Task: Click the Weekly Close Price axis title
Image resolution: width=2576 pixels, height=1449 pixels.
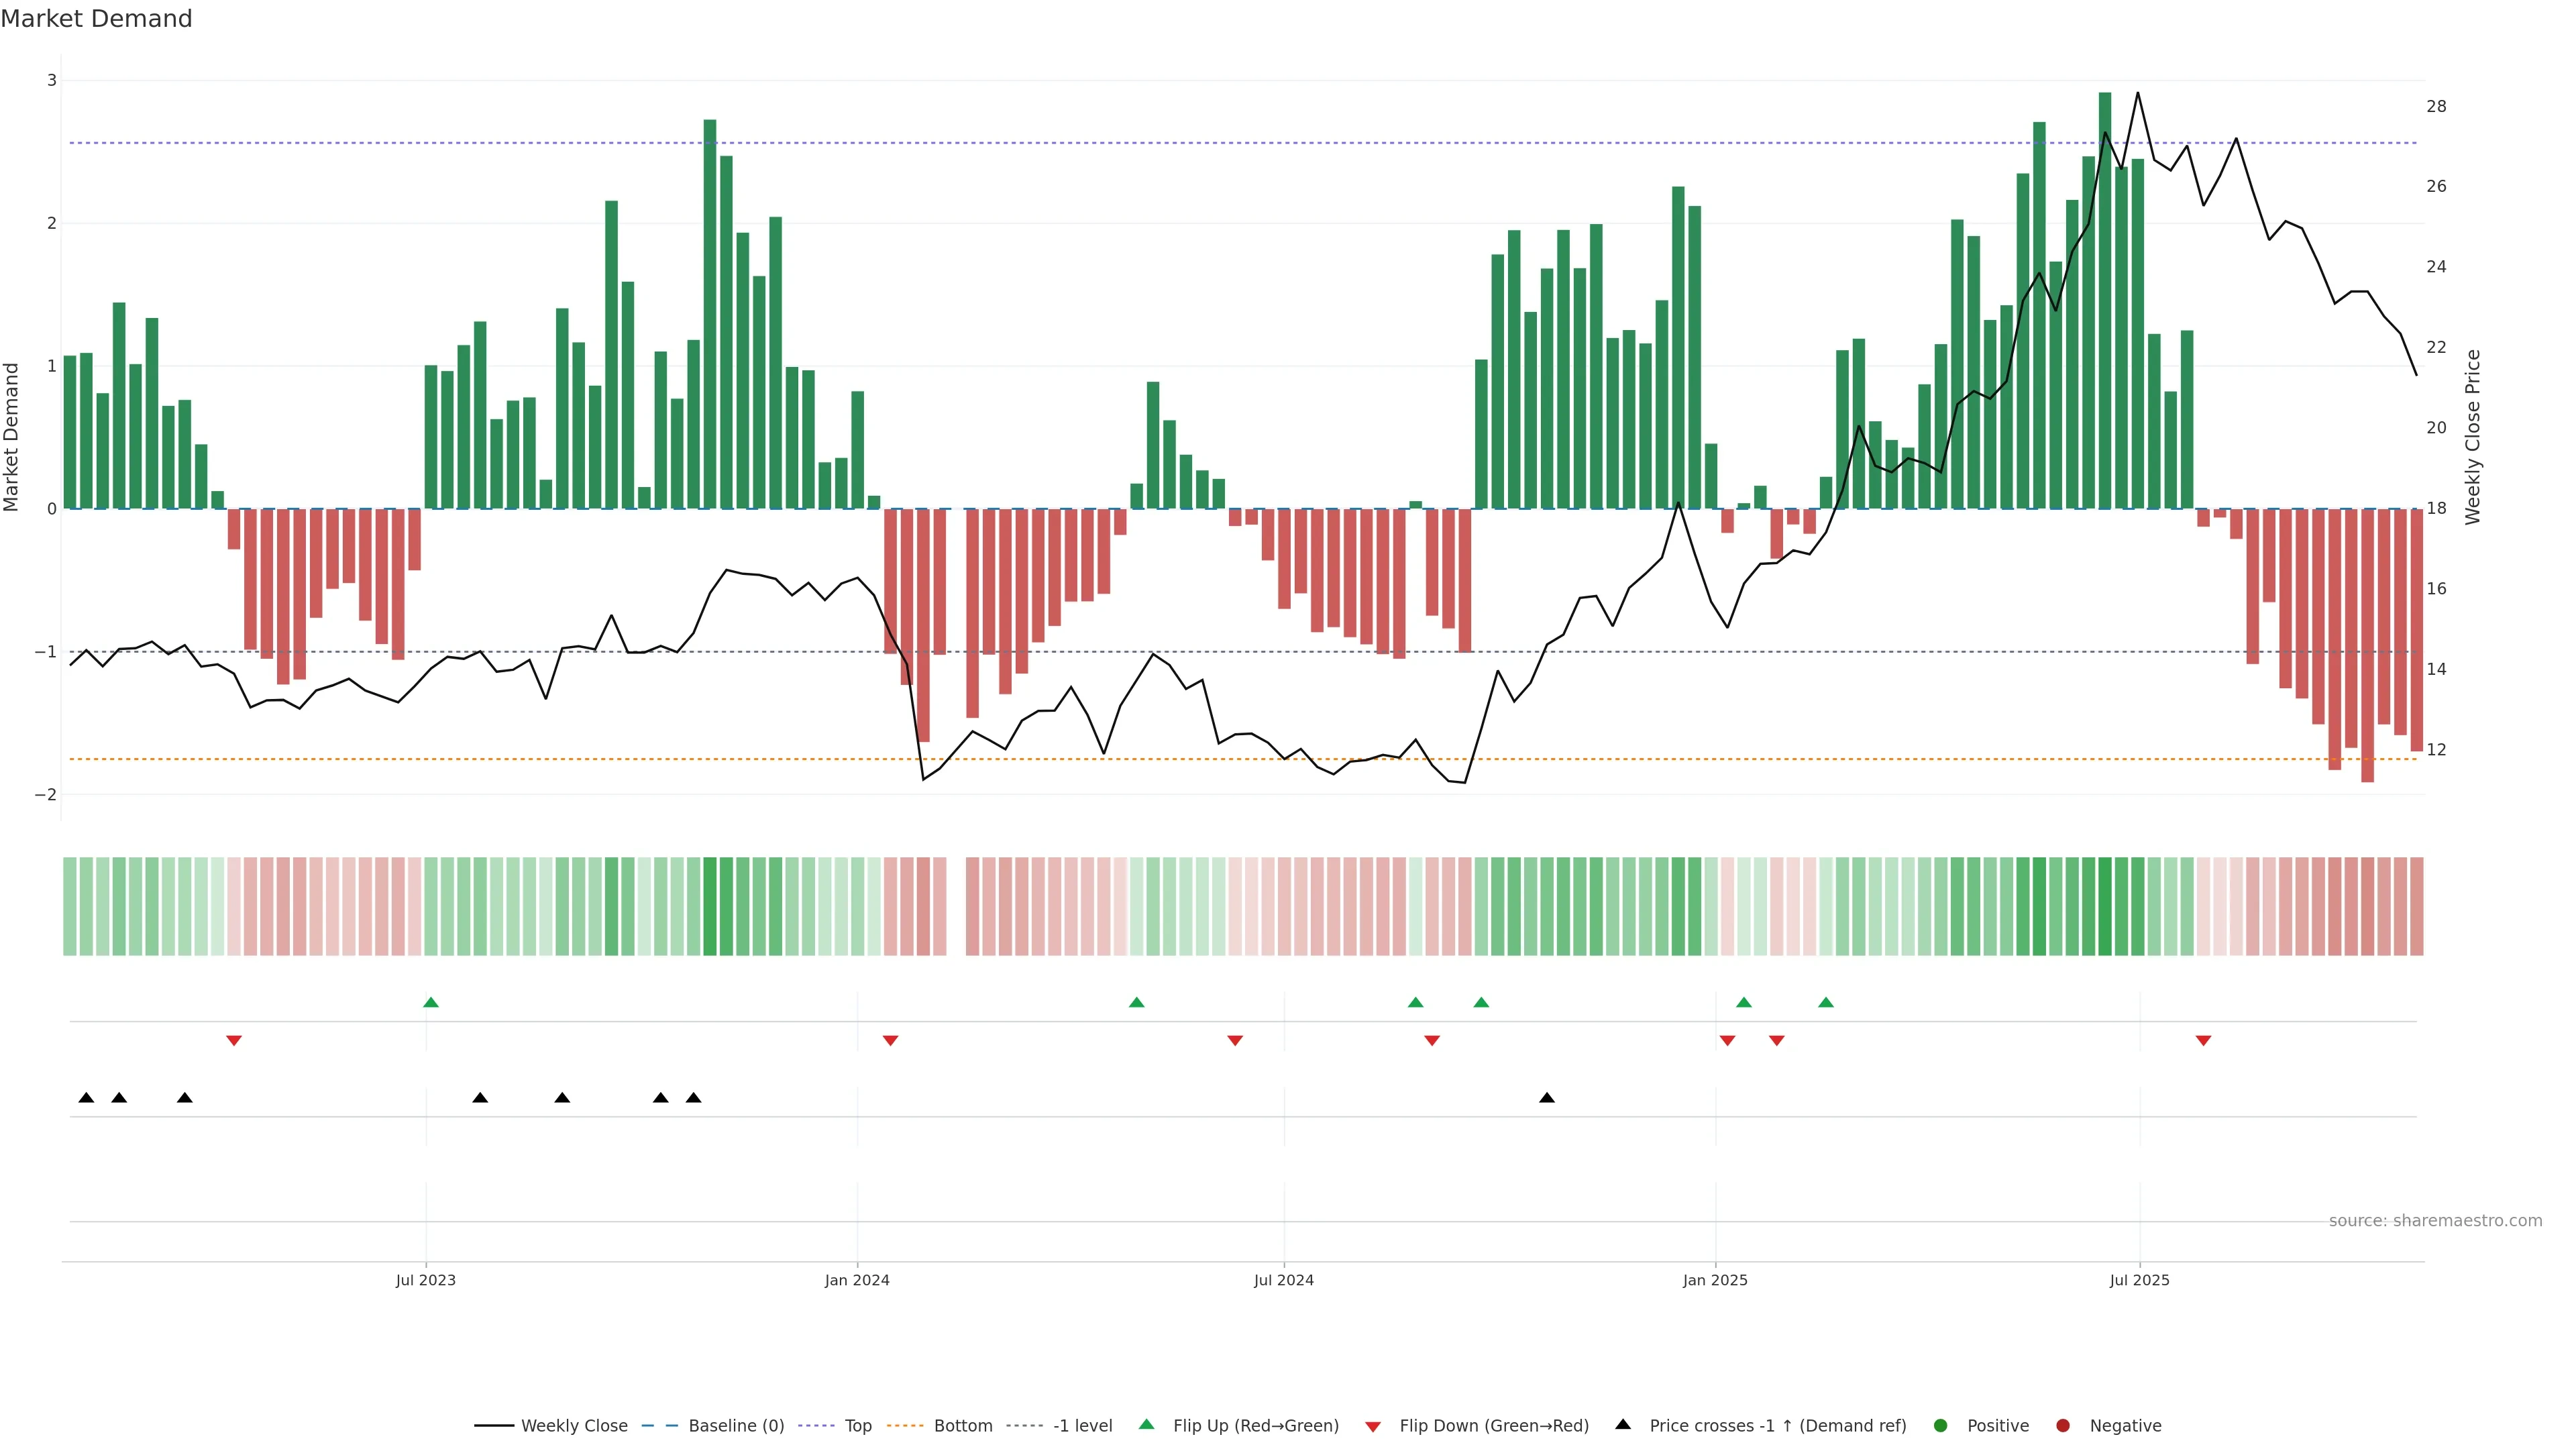Action: click(2473, 437)
